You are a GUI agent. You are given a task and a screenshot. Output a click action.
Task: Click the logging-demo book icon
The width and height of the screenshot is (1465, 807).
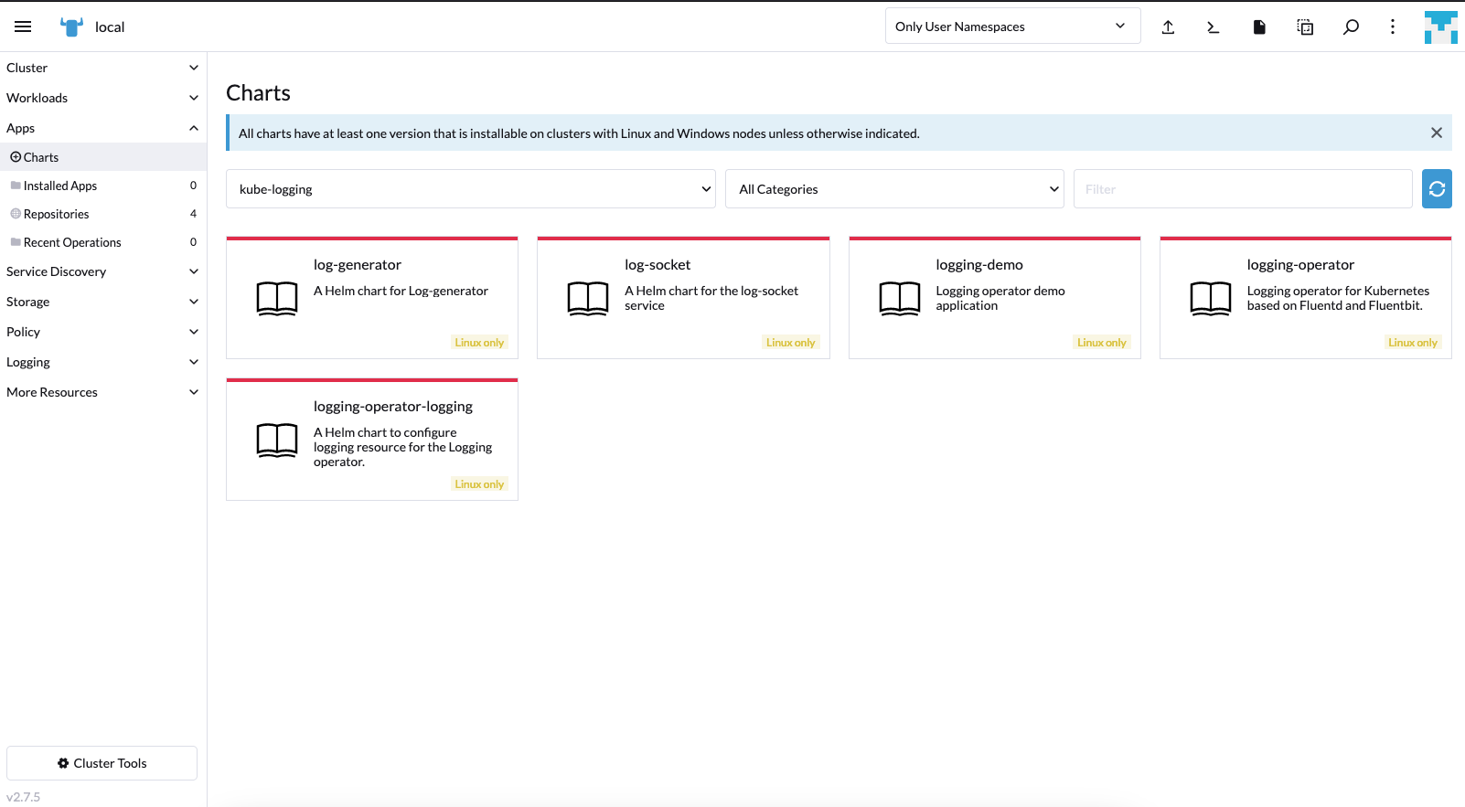[900, 298]
